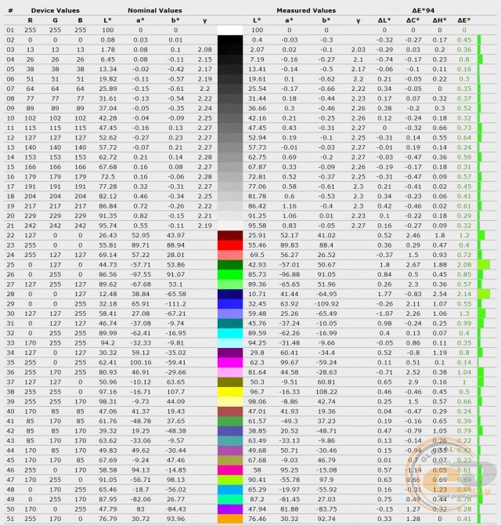The height and width of the screenshot is (525, 501).
Task: Click the 'ΔE*94' header
Action: click(423, 10)
